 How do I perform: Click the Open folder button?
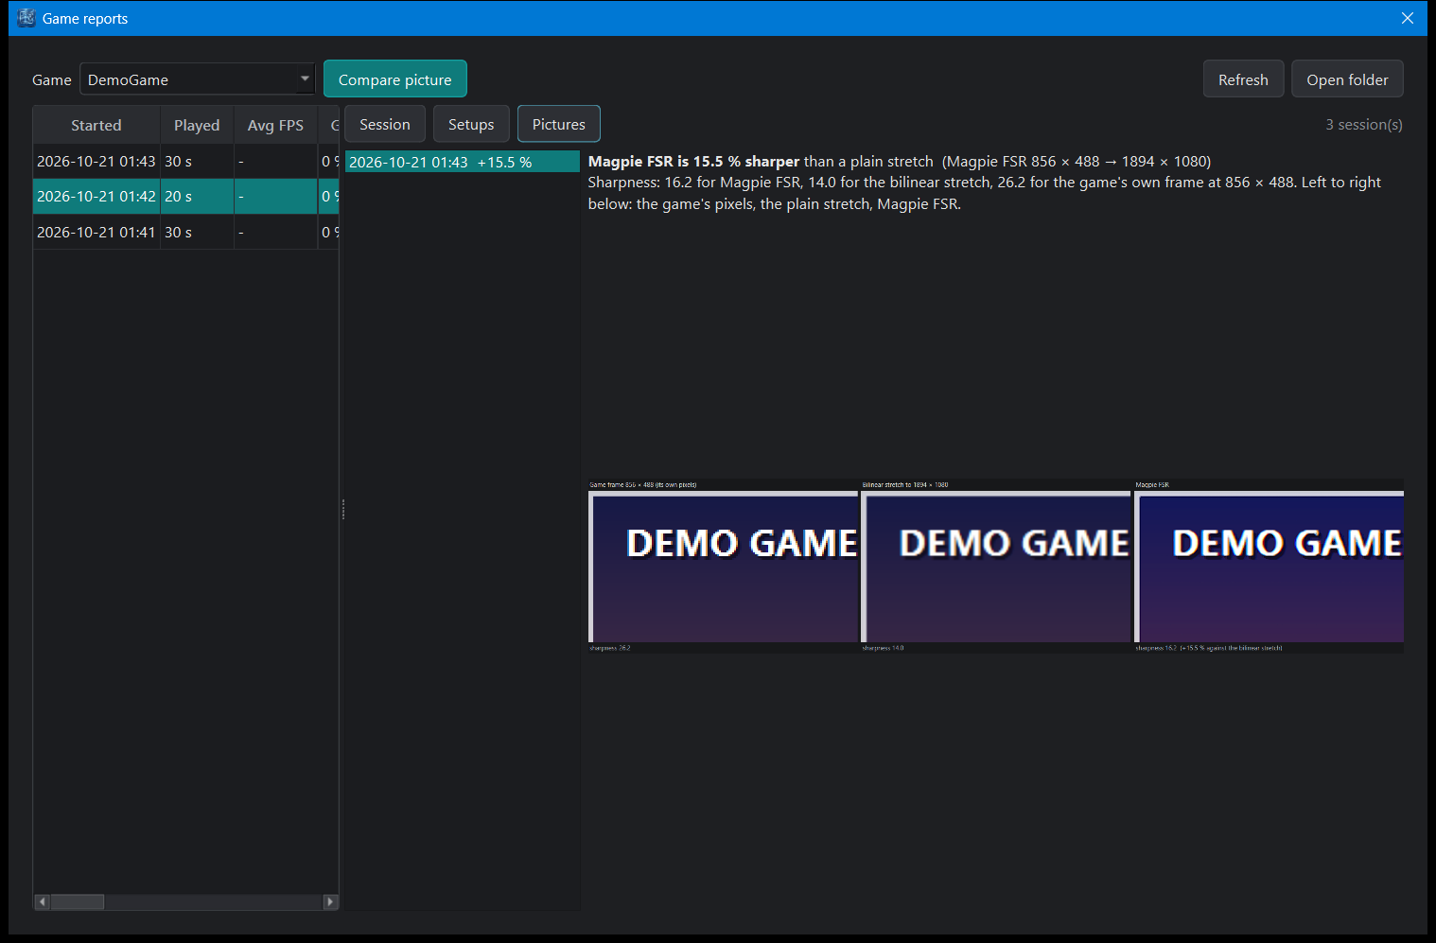click(1347, 79)
